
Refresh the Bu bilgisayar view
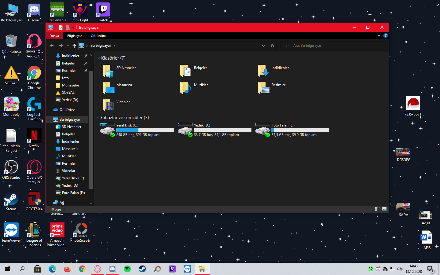point(273,46)
